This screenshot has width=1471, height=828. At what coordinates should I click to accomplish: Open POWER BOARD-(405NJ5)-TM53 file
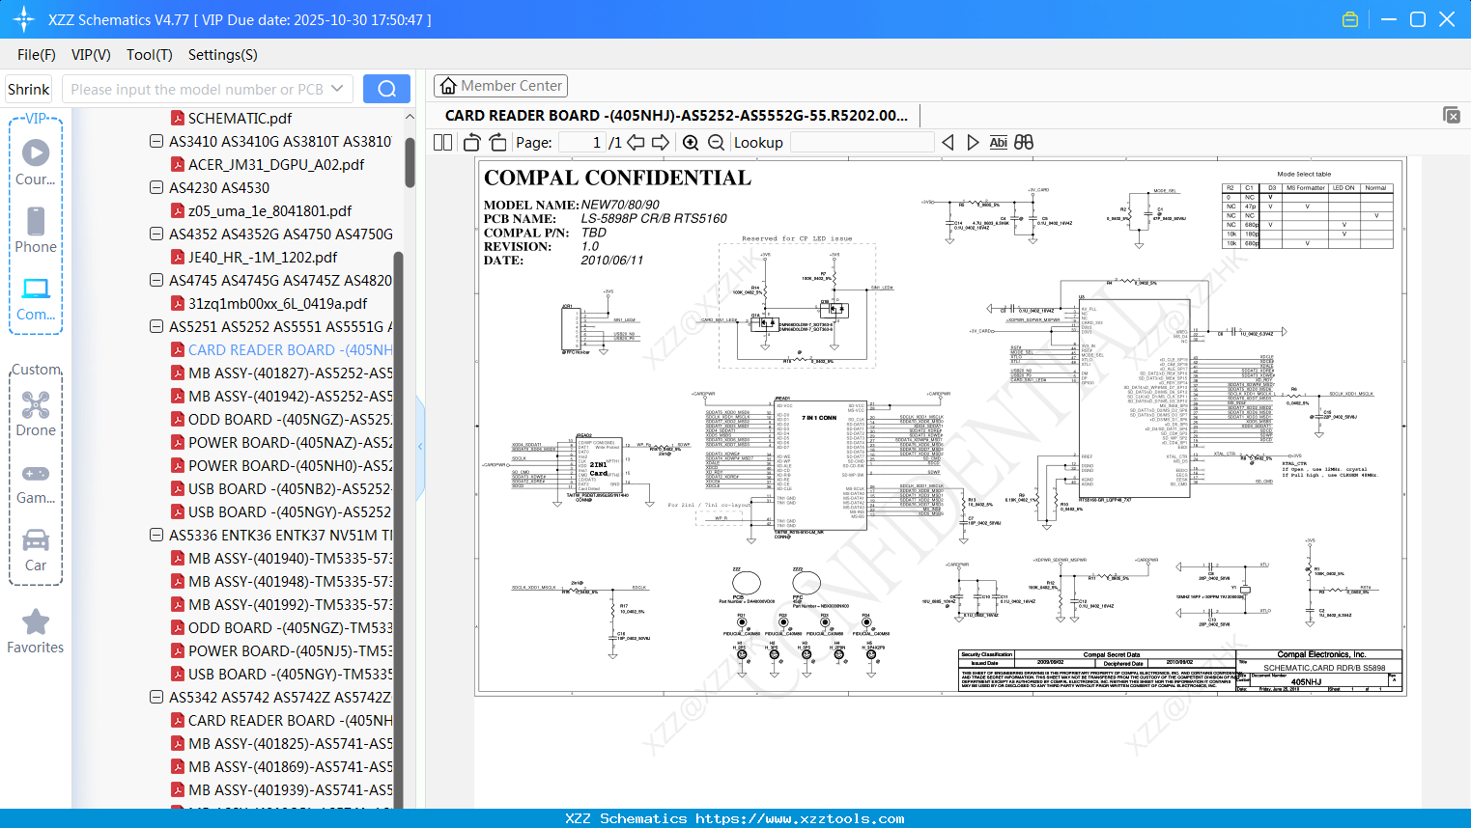(281, 650)
